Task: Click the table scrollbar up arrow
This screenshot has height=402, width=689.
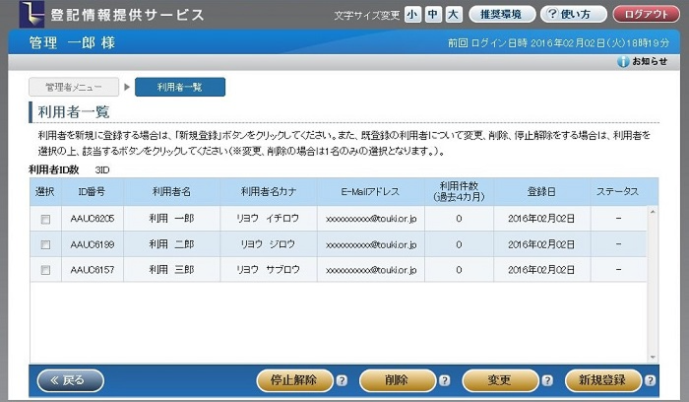Action: [653, 212]
